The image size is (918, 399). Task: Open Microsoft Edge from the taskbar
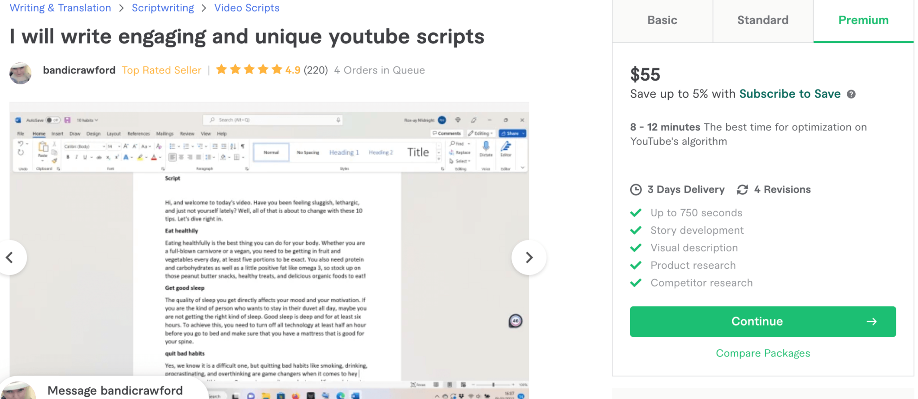point(340,396)
